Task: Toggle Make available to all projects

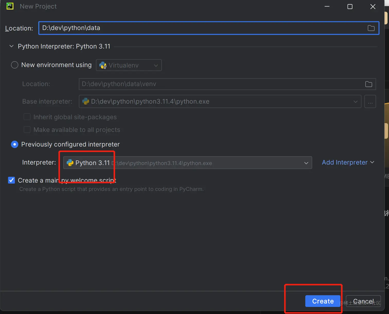Action: coord(27,130)
